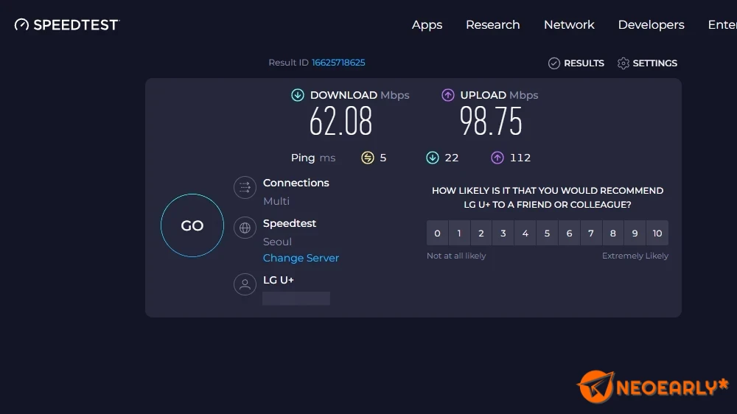Screen dimensions: 737x414
Task: Click the Connections mode icon
Action: pos(245,188)
